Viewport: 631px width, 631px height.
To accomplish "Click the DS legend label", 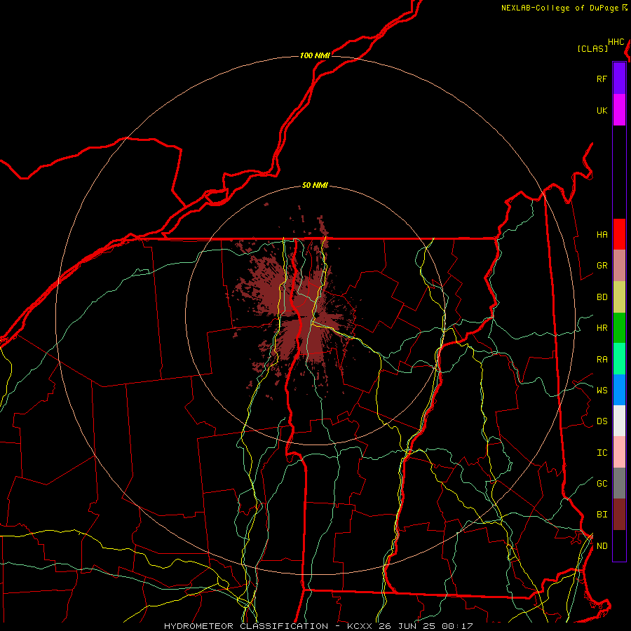I will tap(602, 421).
